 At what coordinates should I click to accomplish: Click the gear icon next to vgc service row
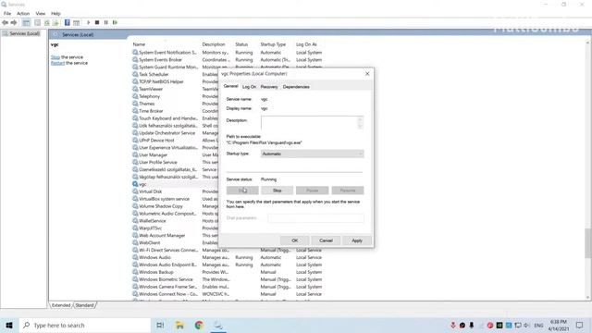tap(135, 184)
